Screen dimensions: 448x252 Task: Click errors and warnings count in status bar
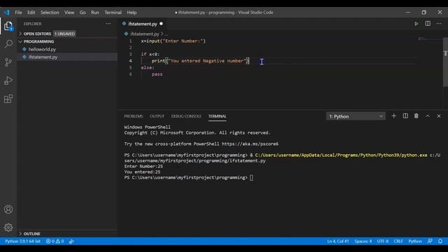coord(55,241)
